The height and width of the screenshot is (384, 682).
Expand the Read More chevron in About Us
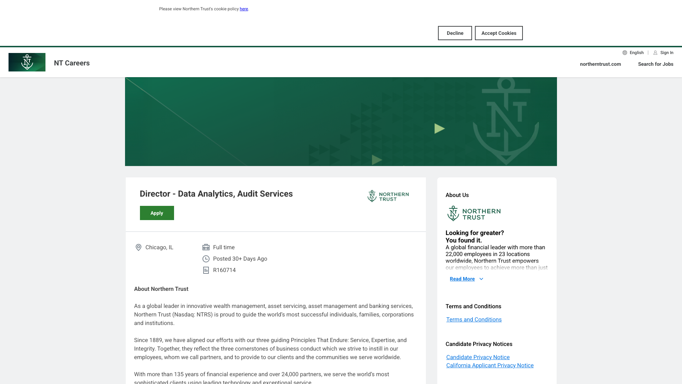click(x=481, y=279)
